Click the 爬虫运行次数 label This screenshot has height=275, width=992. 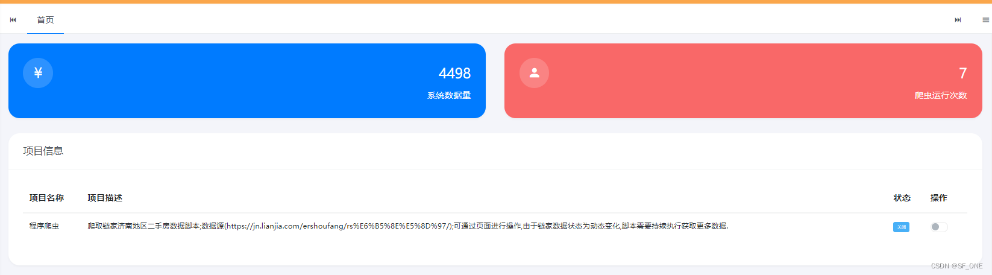coord(941,95)
